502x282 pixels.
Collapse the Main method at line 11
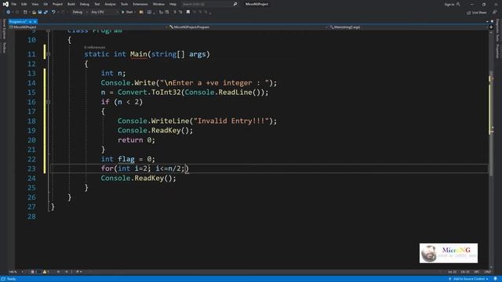click(49, 54)
